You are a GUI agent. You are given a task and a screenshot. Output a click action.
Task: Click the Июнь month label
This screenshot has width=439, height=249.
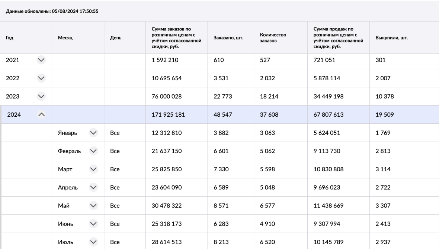[x=65, y=223]
